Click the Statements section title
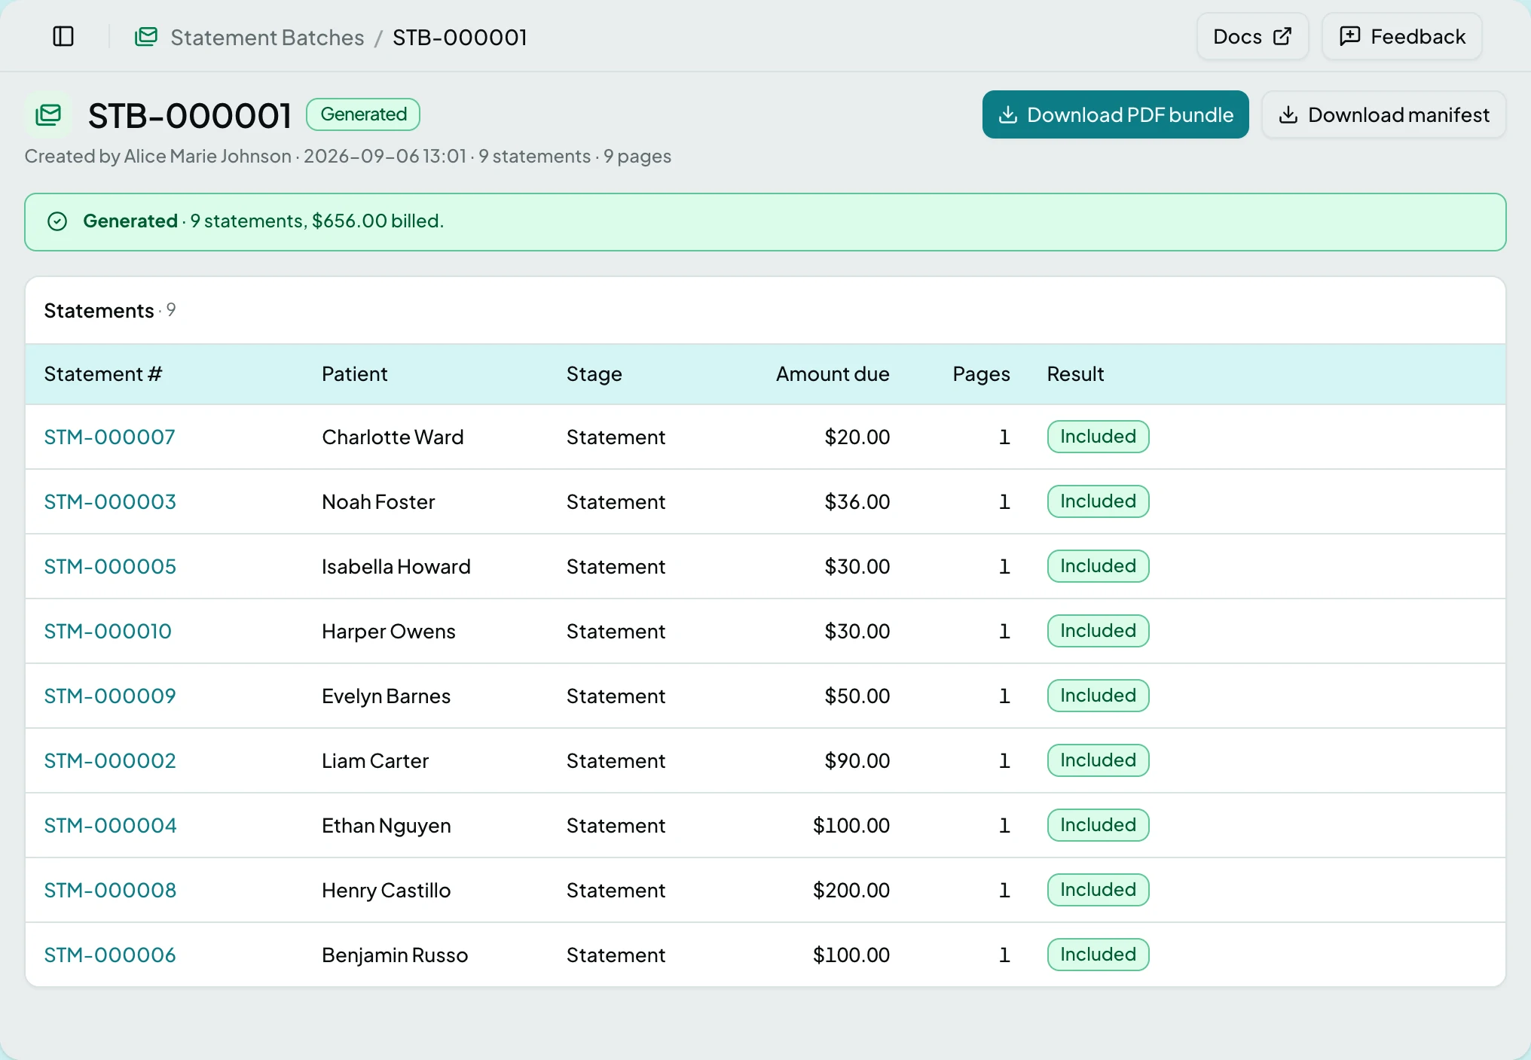 click(x=99, y=311)
